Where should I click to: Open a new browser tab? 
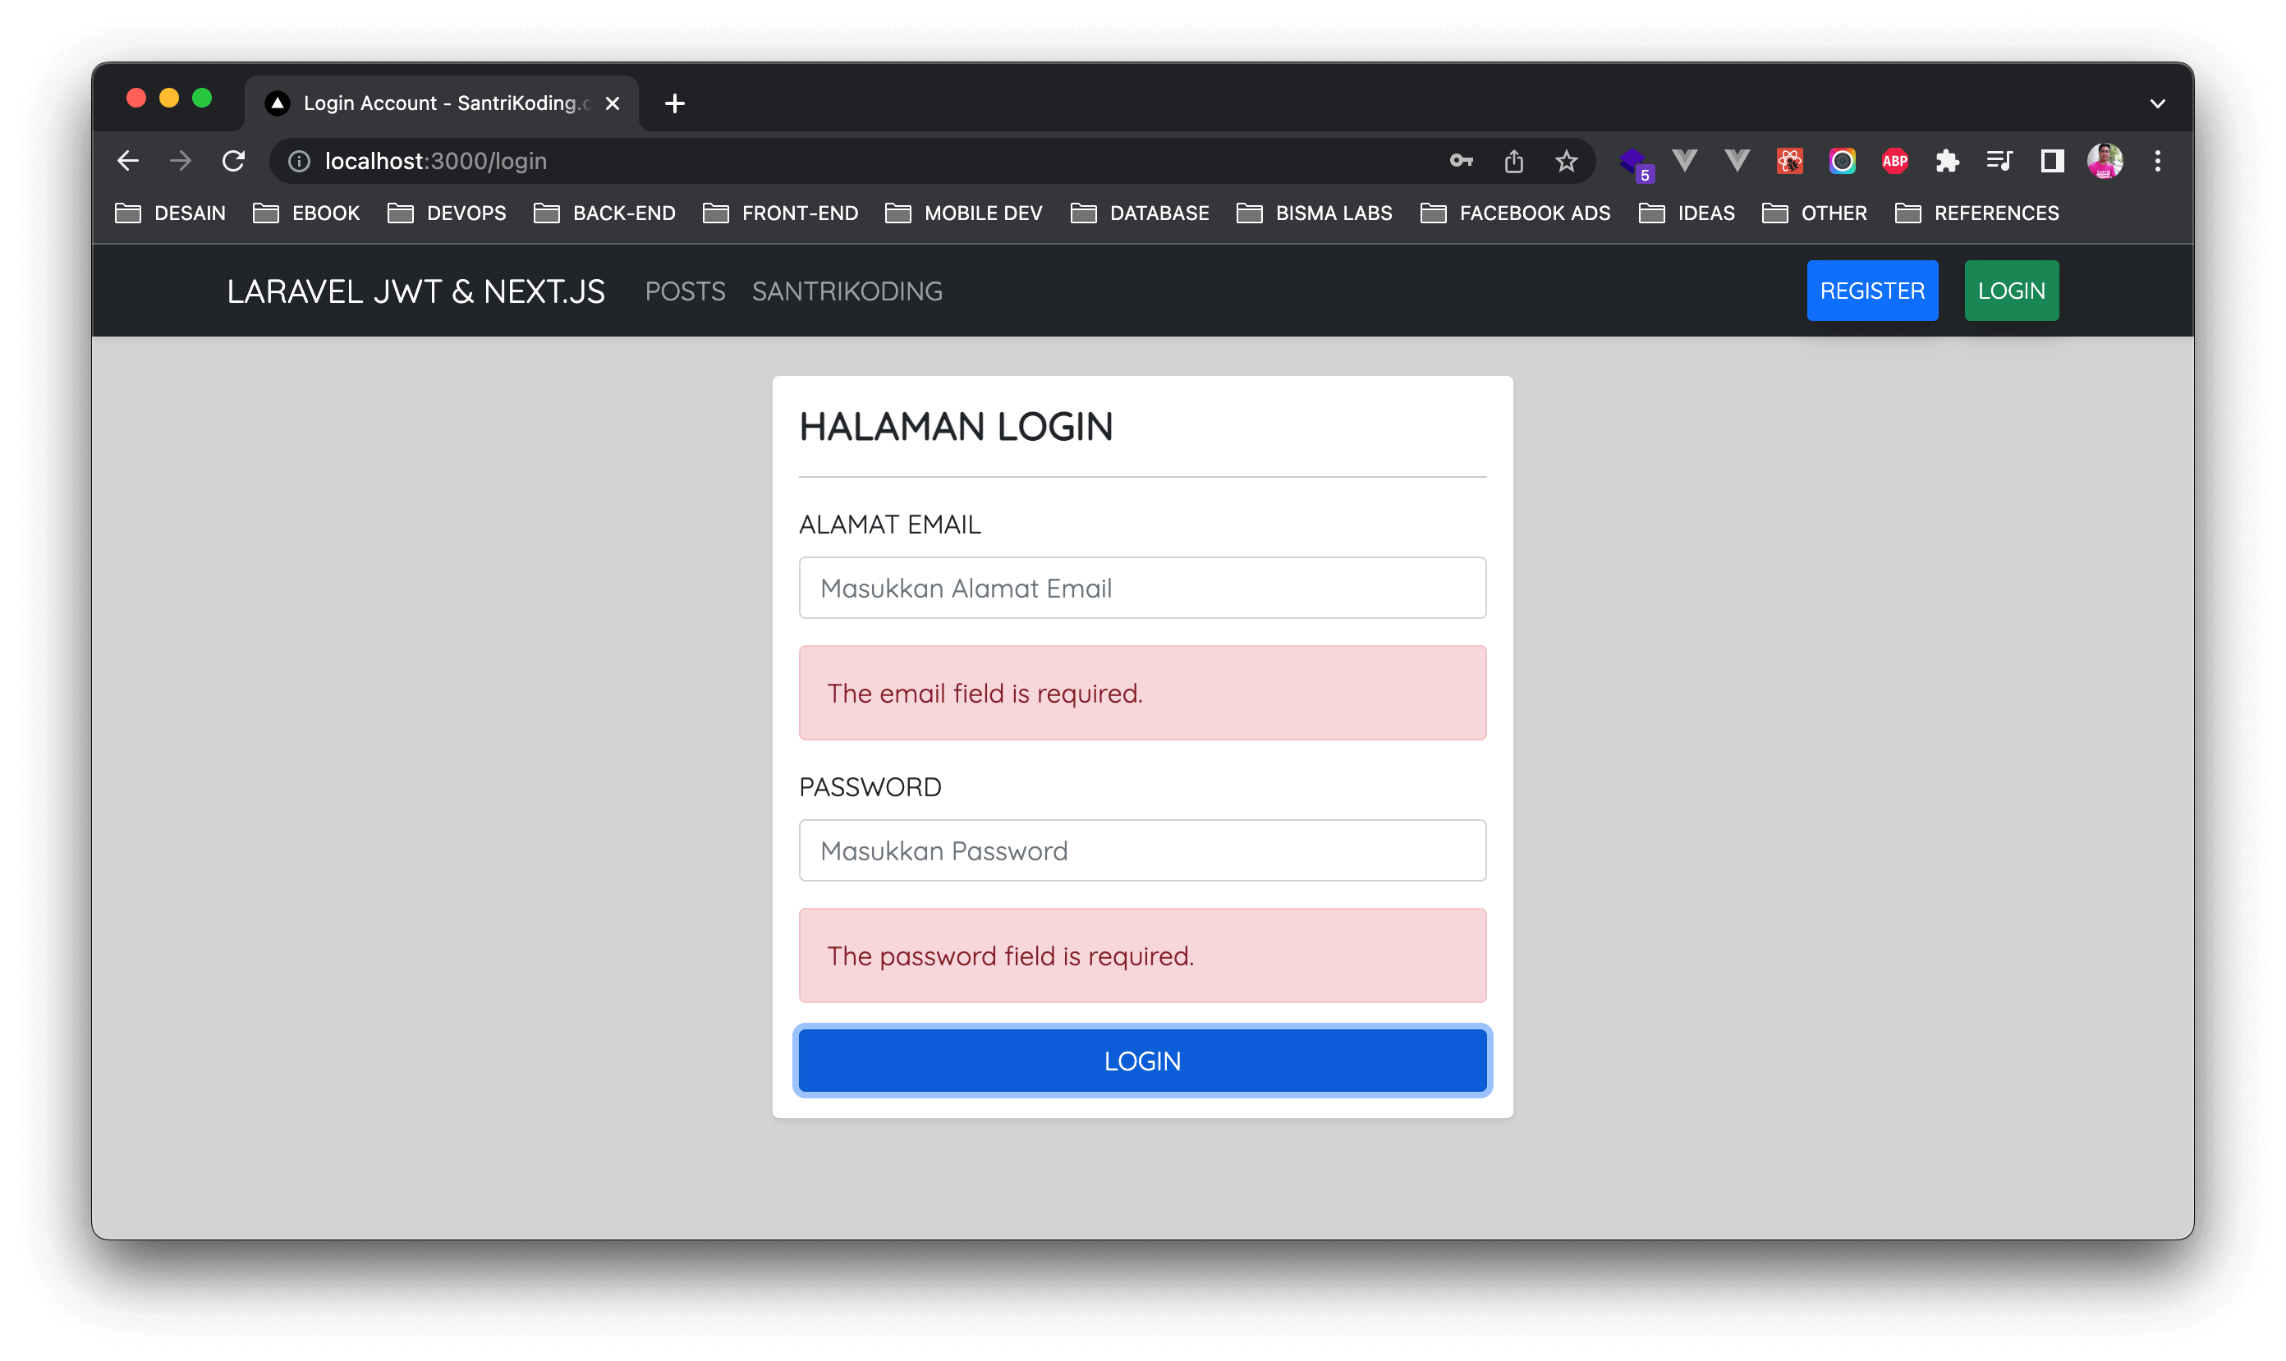pos(674,103)
